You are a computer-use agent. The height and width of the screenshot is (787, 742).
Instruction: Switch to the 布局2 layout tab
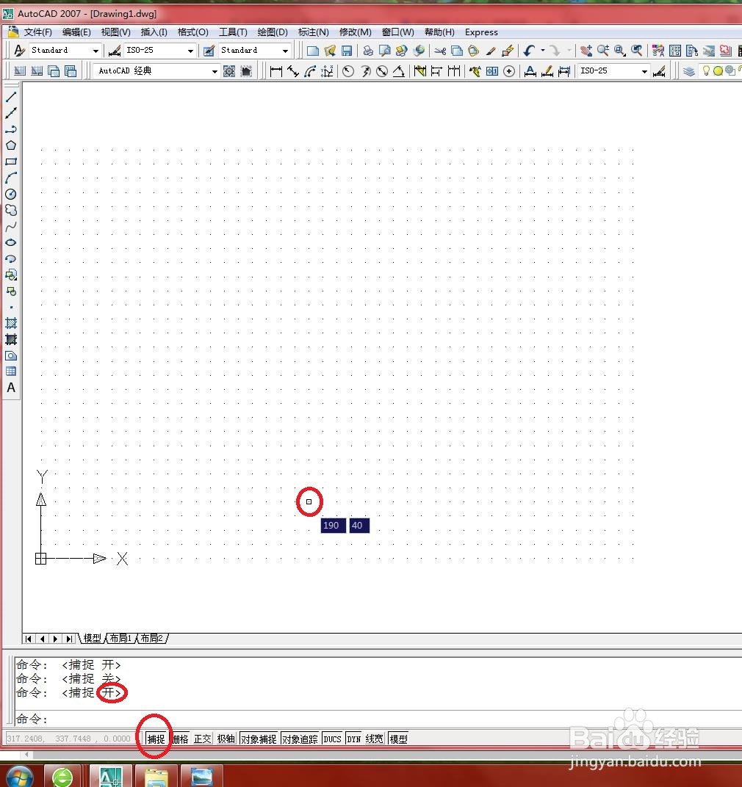(152, 639)
